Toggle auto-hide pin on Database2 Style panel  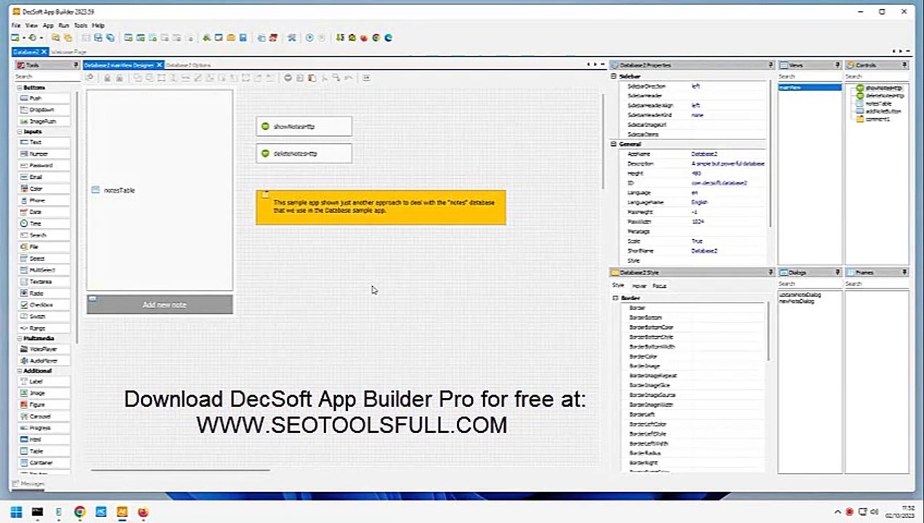(771, 272)
